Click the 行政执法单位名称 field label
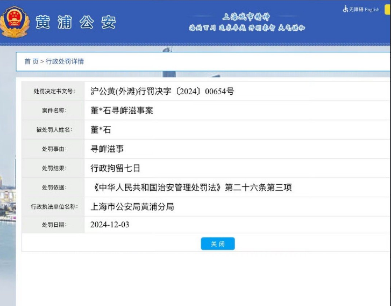The image size is (391, 306). pos(54,207)
